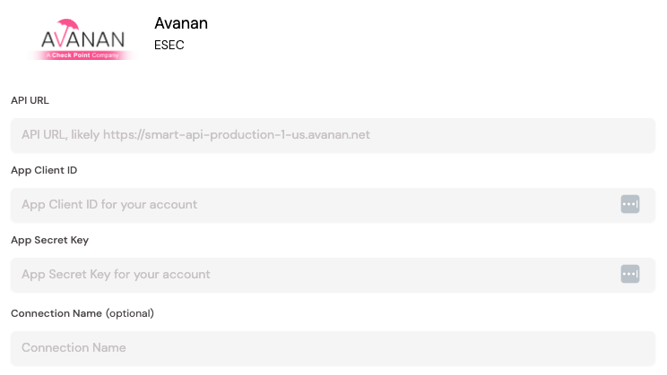Click the 'ESEC' subtitle under Avanan
Image resolution: width=667 pixels, height=375 pixels.
coord(169,45)
